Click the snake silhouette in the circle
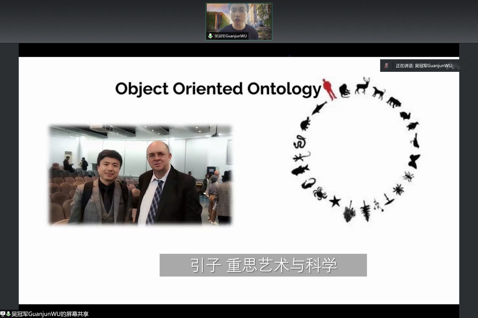 tap(300, 142)
